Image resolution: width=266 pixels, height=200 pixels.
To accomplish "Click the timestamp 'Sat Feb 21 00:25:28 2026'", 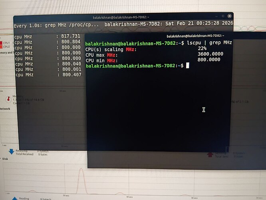I will click(x=199, y=23).
